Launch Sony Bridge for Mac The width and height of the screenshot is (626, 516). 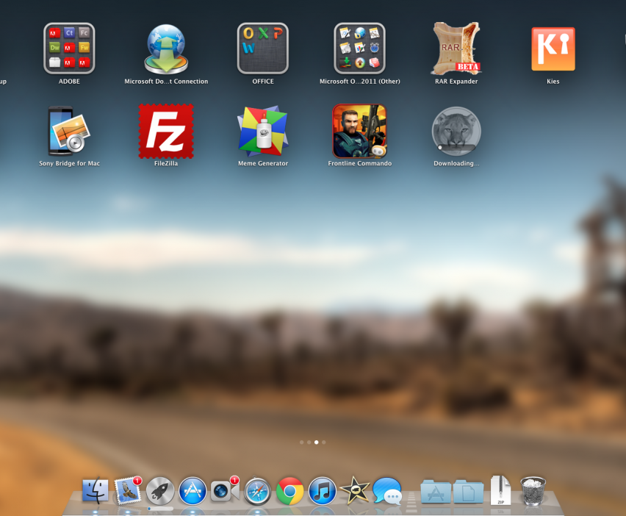69,131
